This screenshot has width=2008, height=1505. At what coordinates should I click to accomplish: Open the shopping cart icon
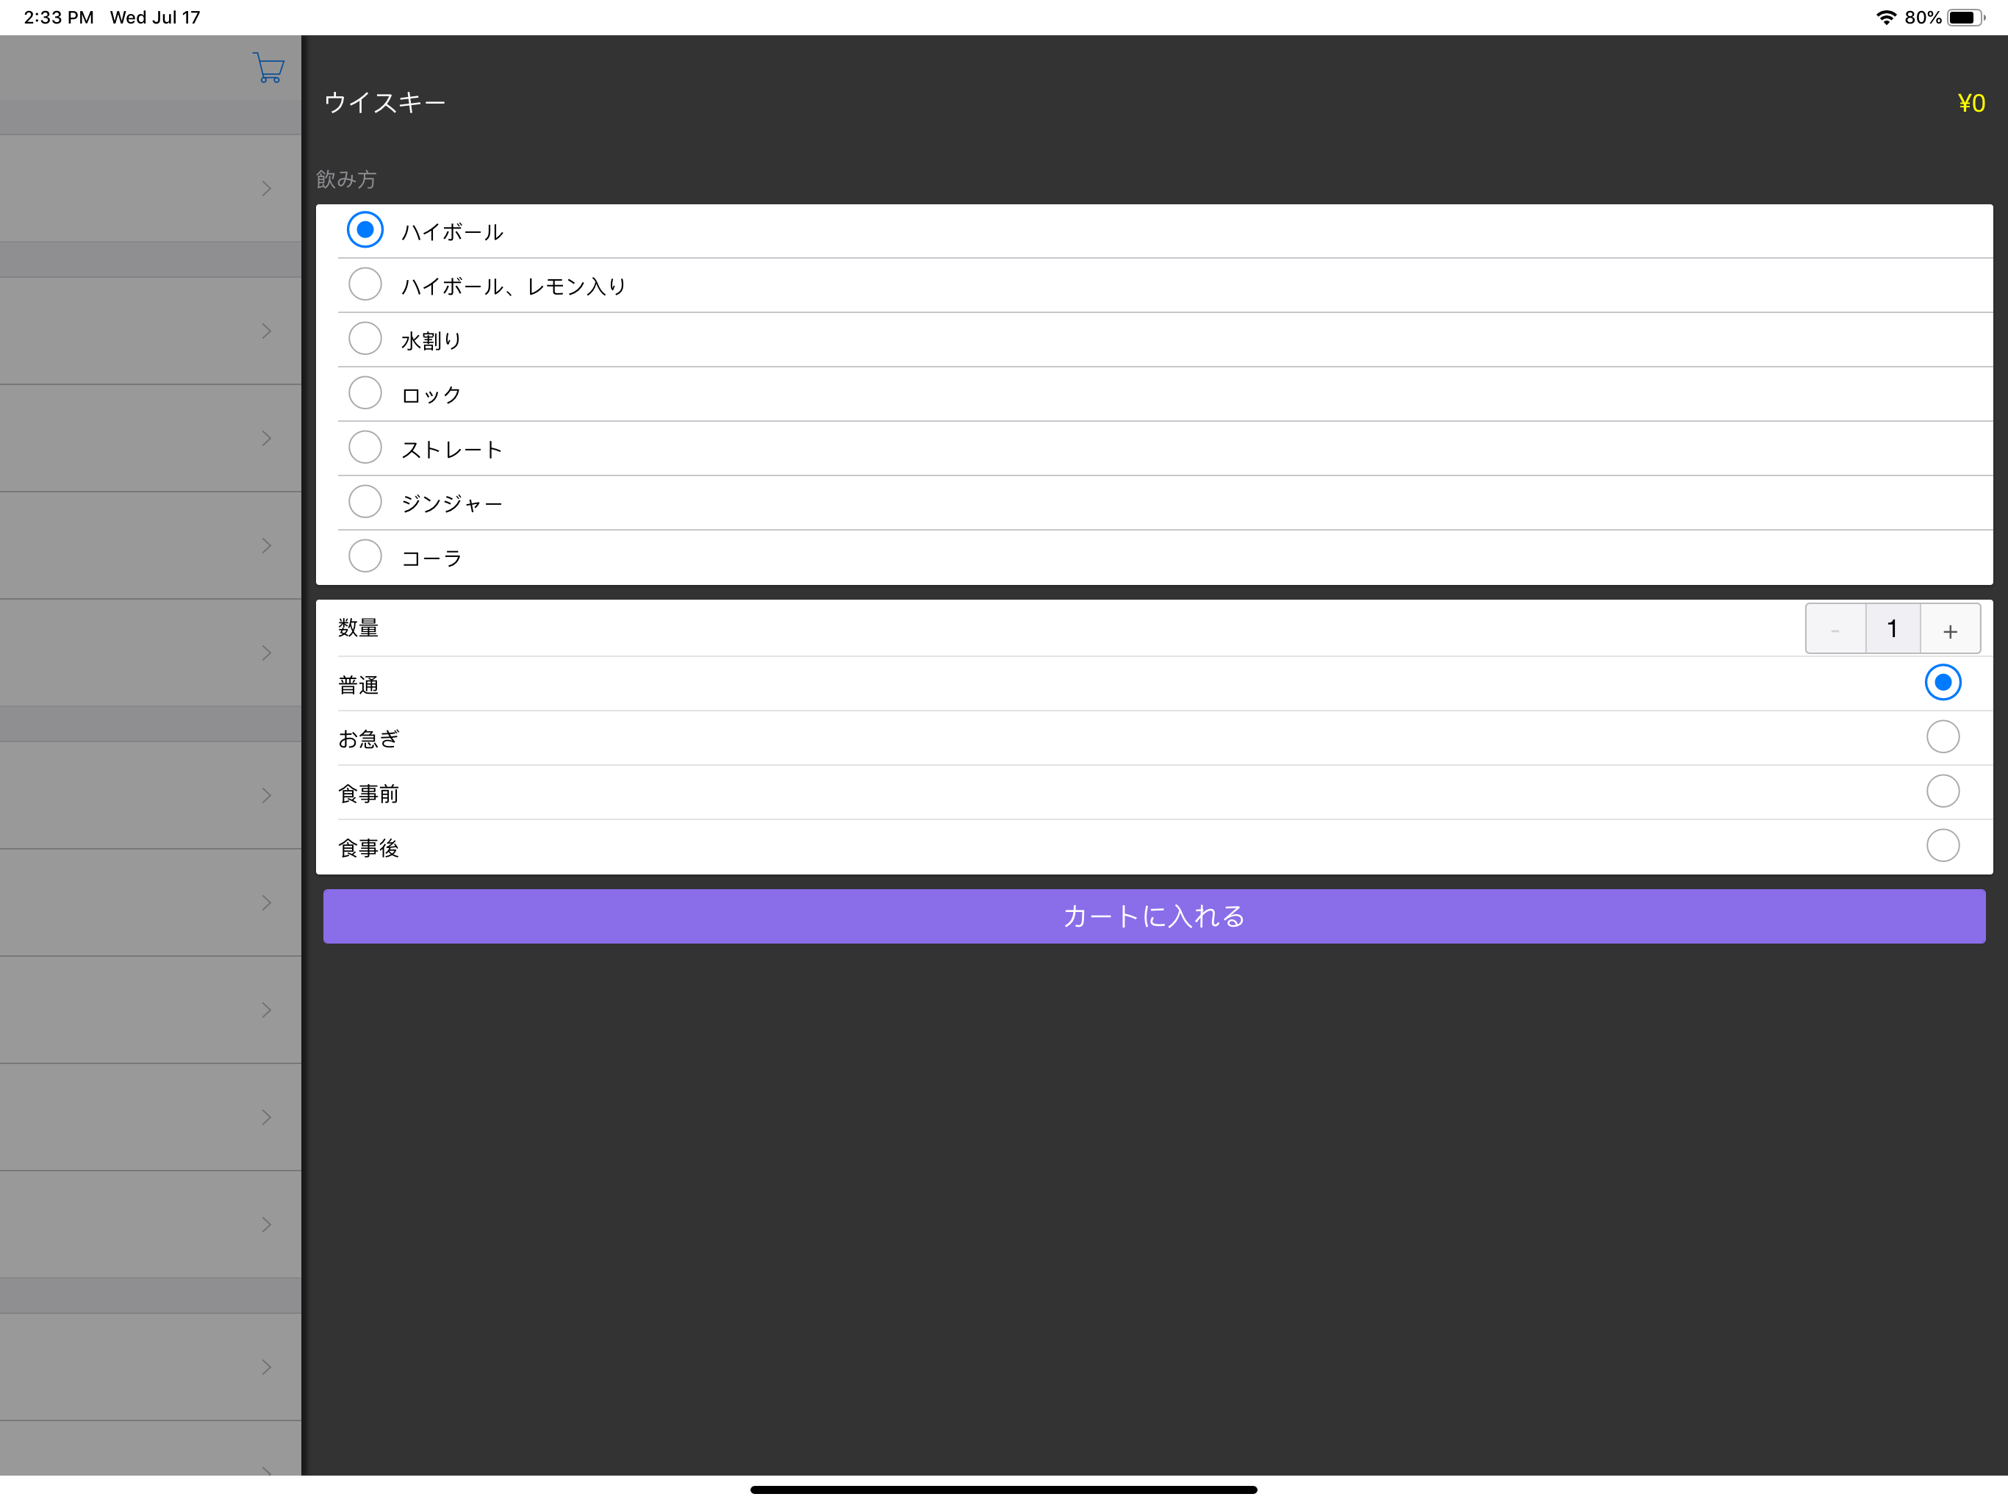click(x=269, y=67)
